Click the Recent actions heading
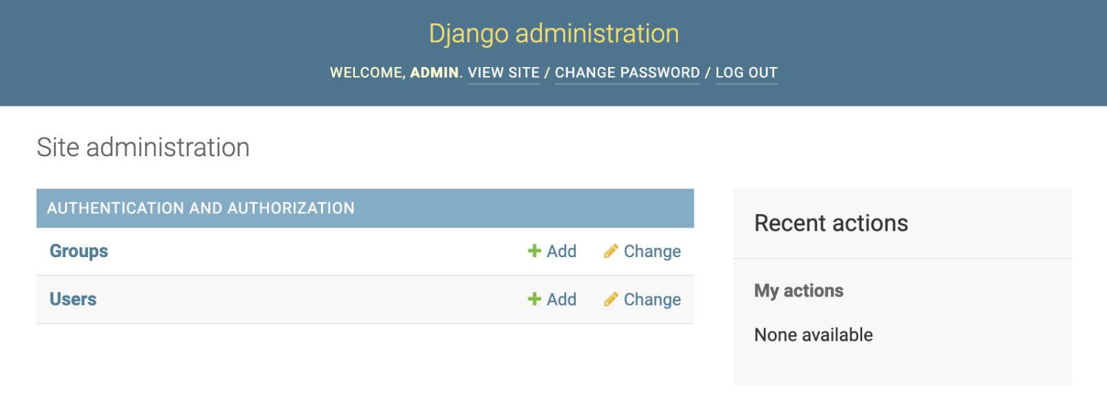The height and width of the screenshot is (414, 1107). (x=831, y=223)
